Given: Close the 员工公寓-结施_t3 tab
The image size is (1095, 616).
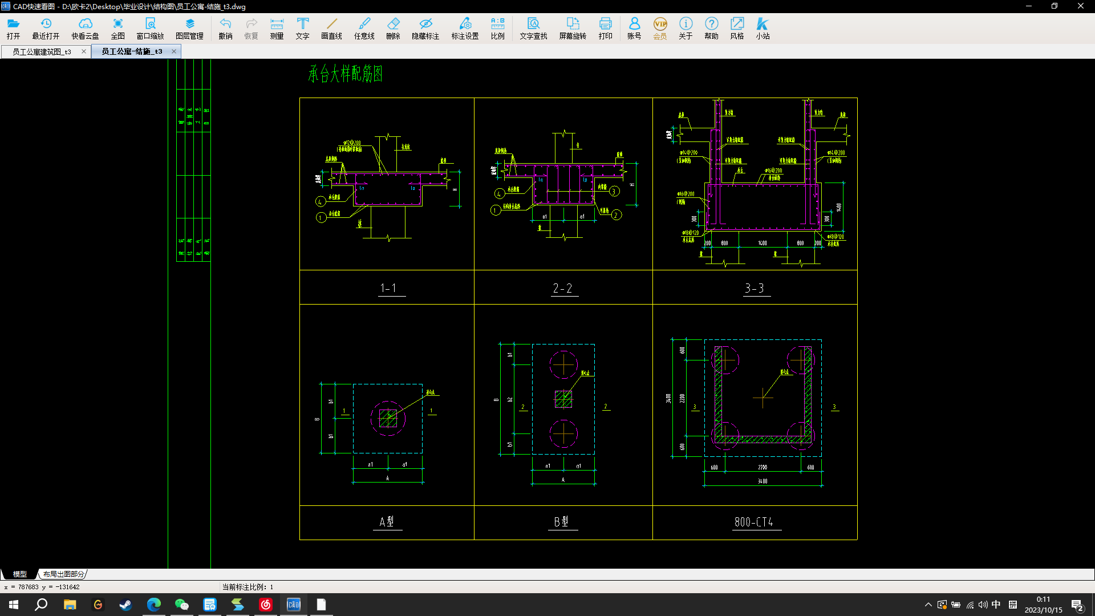Looking at the screenshot, I should coord(174,51).
